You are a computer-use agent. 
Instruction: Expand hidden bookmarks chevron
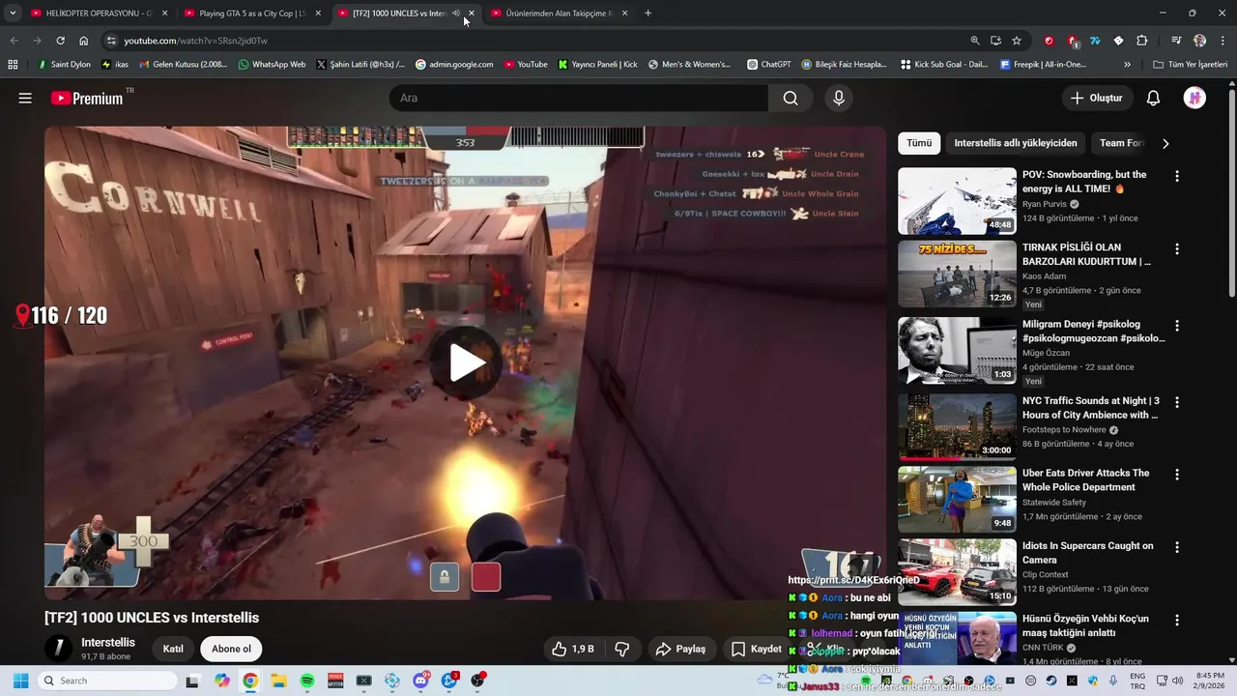point(1127,65)
